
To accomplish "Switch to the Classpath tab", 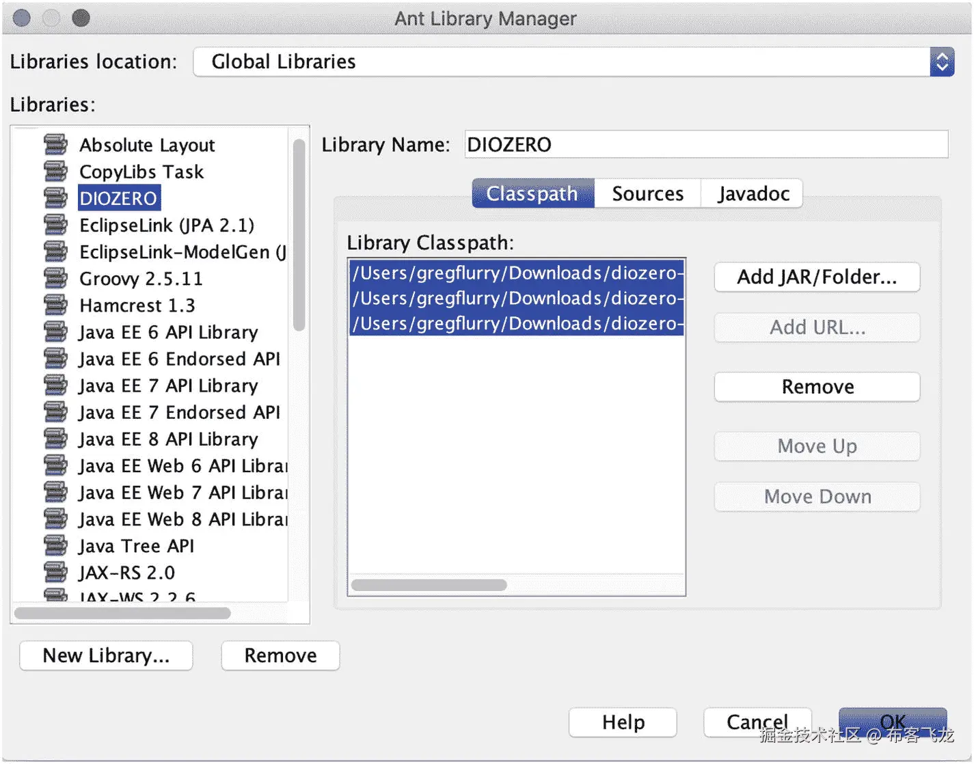I will [533, 194].
